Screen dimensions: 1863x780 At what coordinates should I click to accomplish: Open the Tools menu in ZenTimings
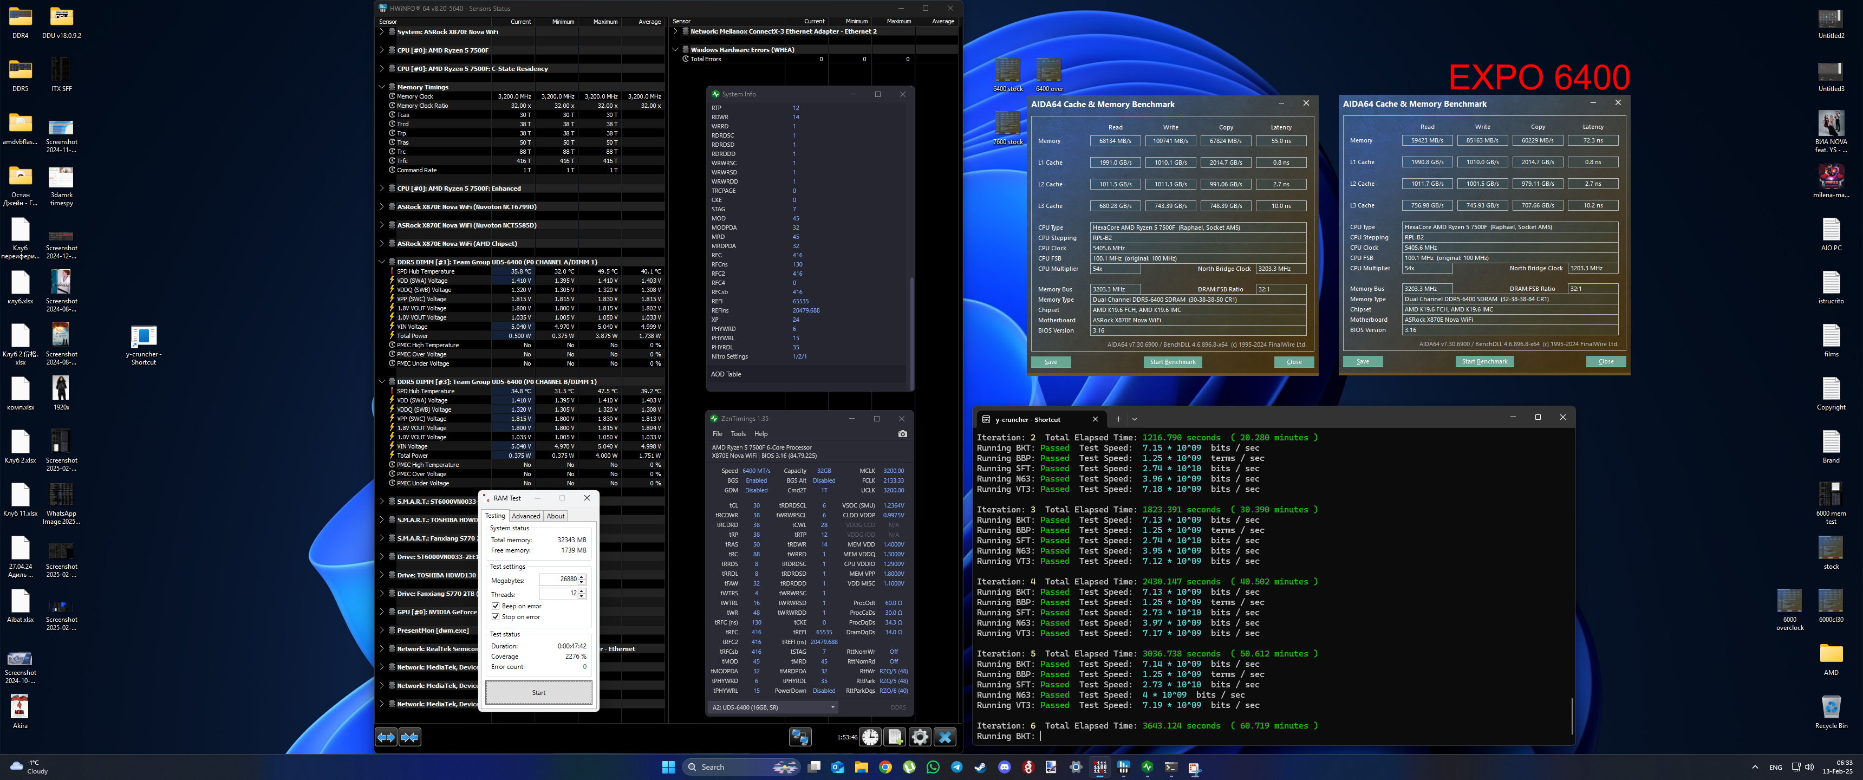738,434
